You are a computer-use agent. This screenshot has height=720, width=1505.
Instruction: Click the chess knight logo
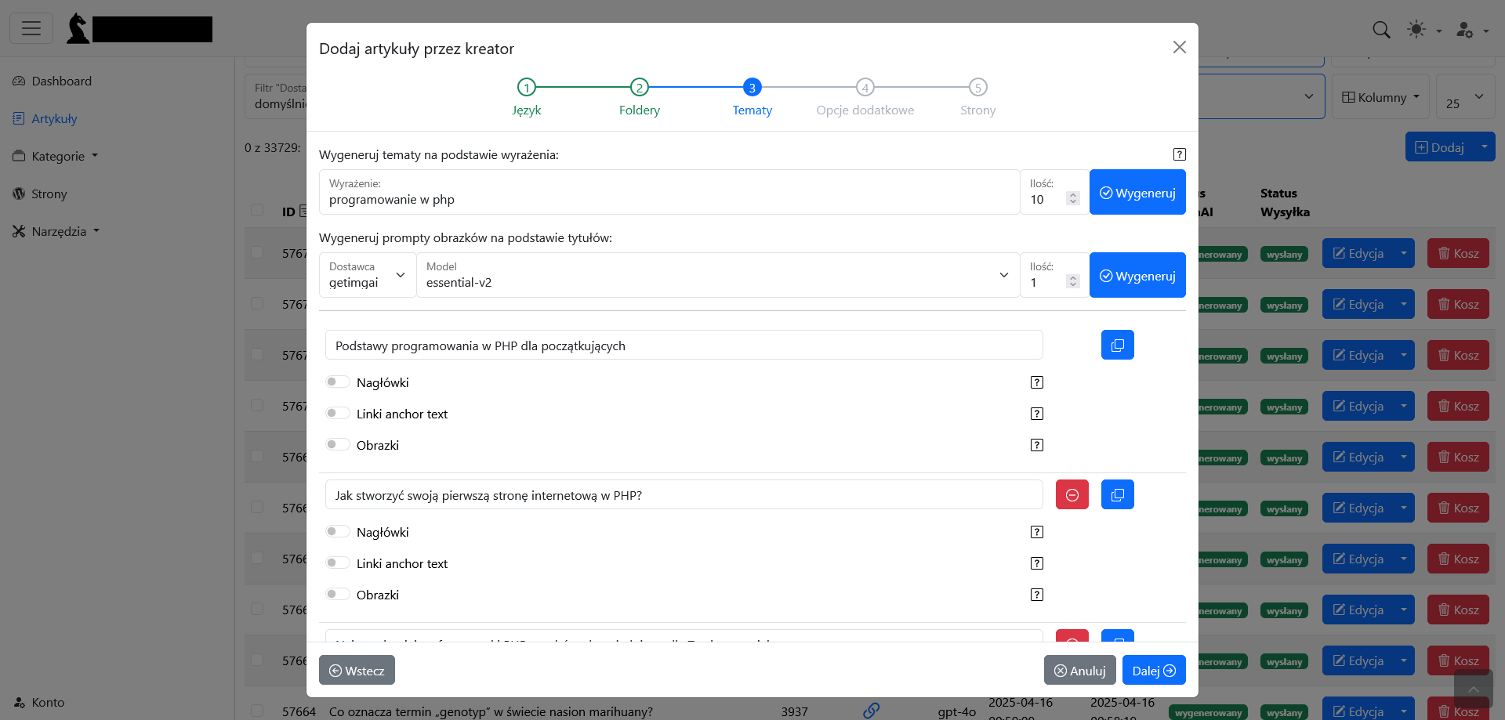click(x=77, y=28)
